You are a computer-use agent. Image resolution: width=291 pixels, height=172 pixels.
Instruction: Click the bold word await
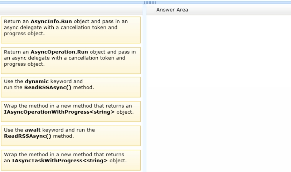pyautogui.click(x=33, y=130)
